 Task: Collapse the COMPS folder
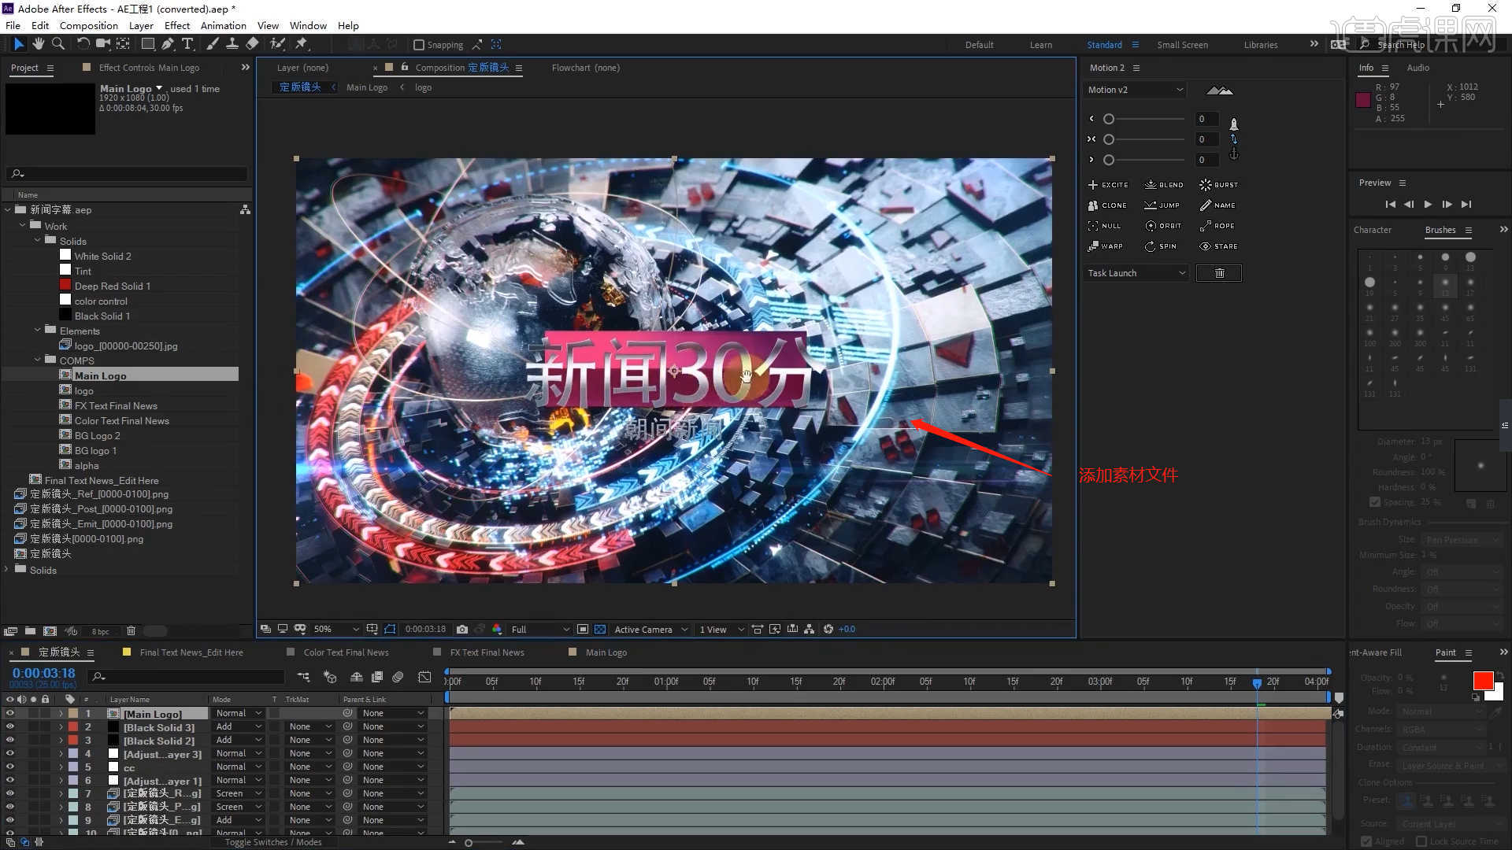[x=37, y=360]
